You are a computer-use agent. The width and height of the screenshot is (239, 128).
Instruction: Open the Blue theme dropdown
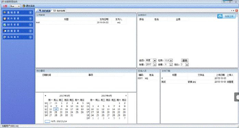[x=15, y=6]
